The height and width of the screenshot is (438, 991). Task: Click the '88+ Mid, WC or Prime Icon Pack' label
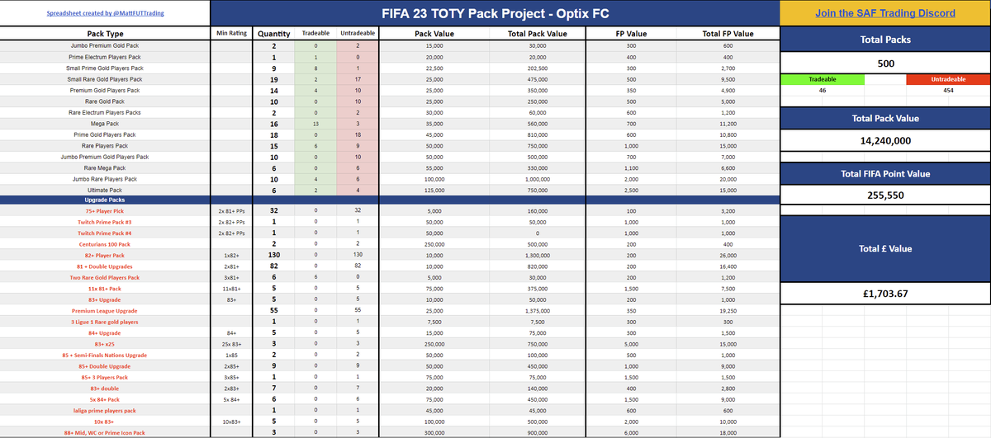[105, 432]
